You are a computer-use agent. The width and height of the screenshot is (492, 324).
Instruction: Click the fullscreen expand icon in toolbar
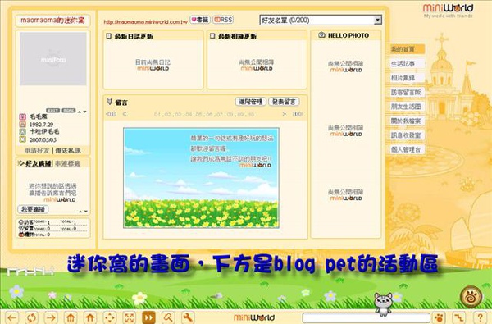130,317
